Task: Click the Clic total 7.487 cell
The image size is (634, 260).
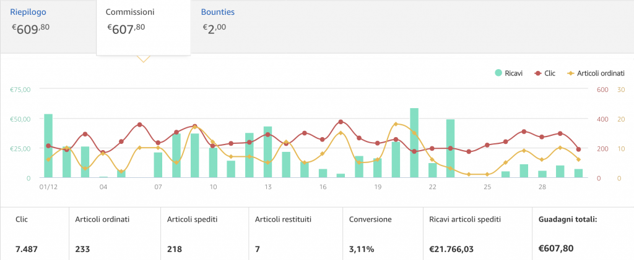Action: click(35, 234)
